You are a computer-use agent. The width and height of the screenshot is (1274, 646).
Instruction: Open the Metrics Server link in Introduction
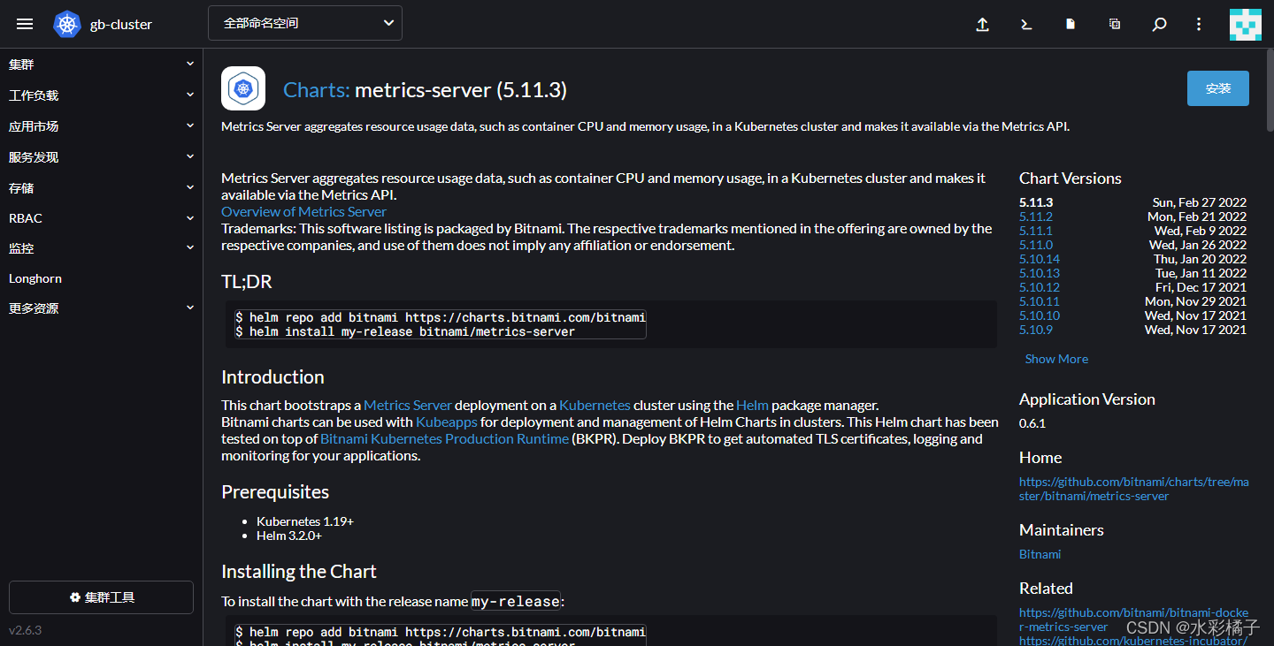point(408,405)
